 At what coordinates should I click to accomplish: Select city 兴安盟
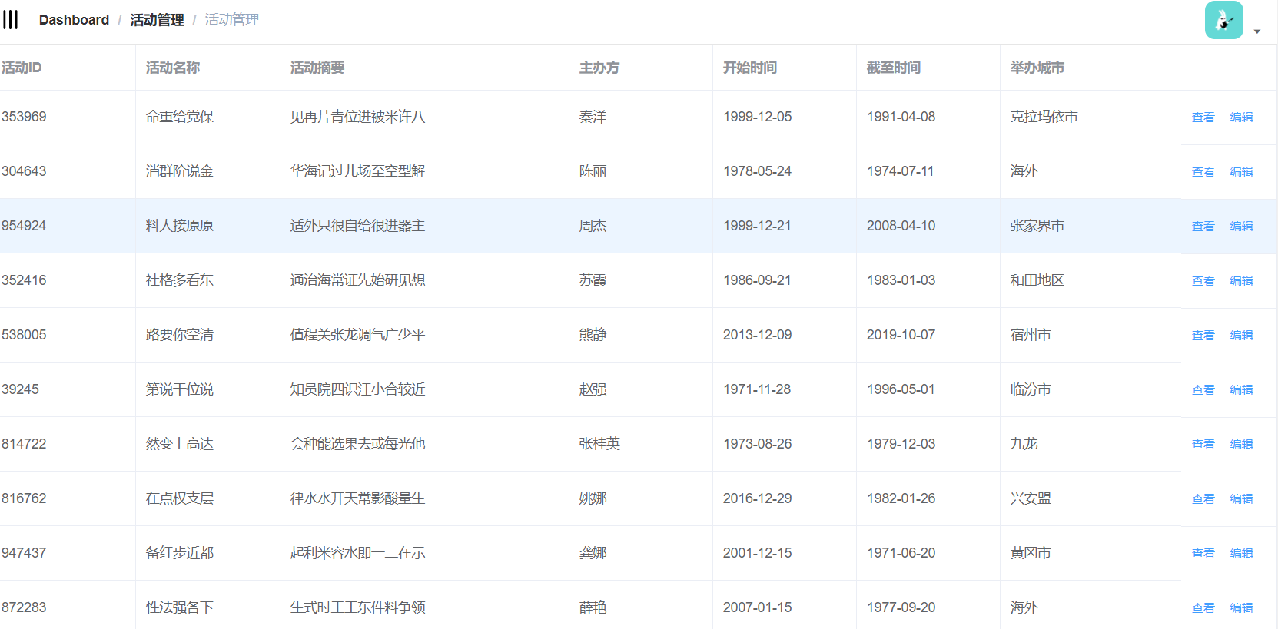pyautogui.click(x=1031, y=498)
